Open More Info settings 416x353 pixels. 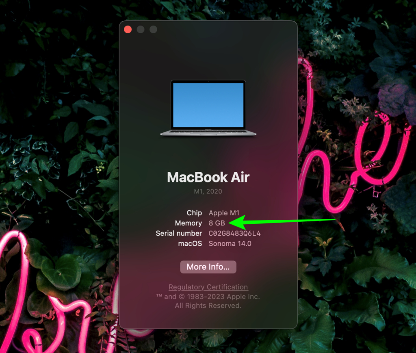208,267
